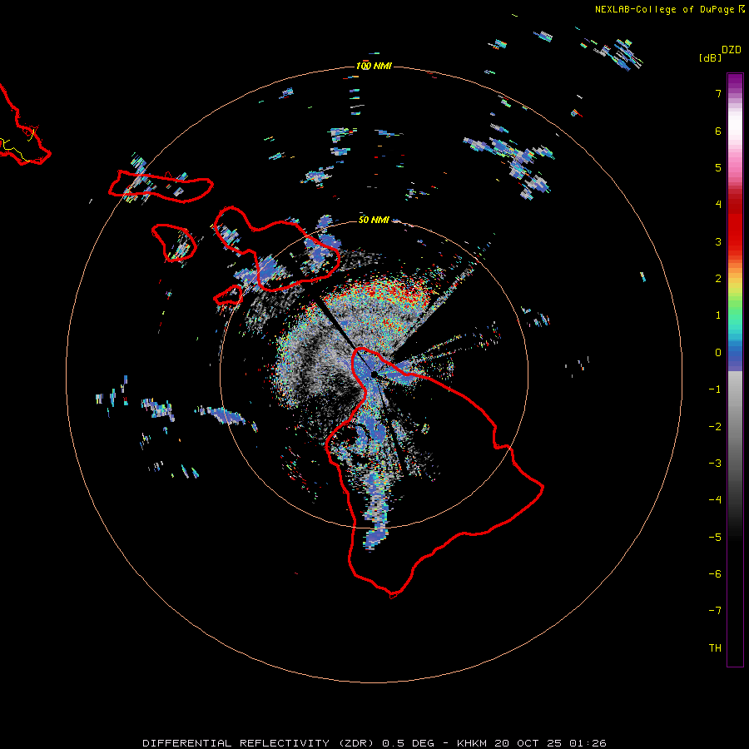The image size is (749, 749).
Task: Click the -3 value on the color scale
Action: (x=715, y=464)
